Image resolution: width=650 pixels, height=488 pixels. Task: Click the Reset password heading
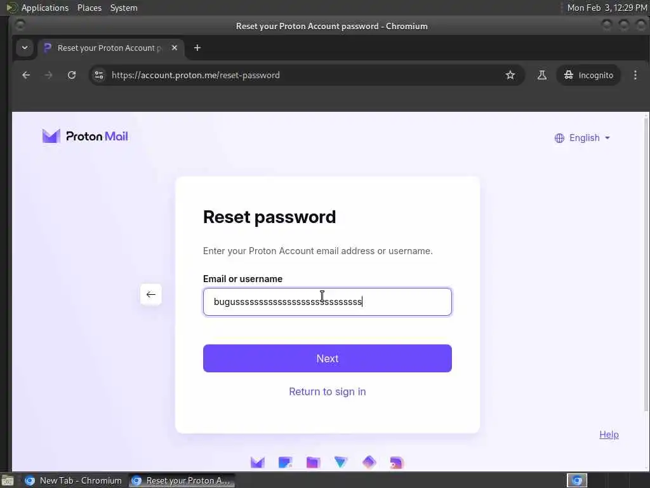[269, 217]
